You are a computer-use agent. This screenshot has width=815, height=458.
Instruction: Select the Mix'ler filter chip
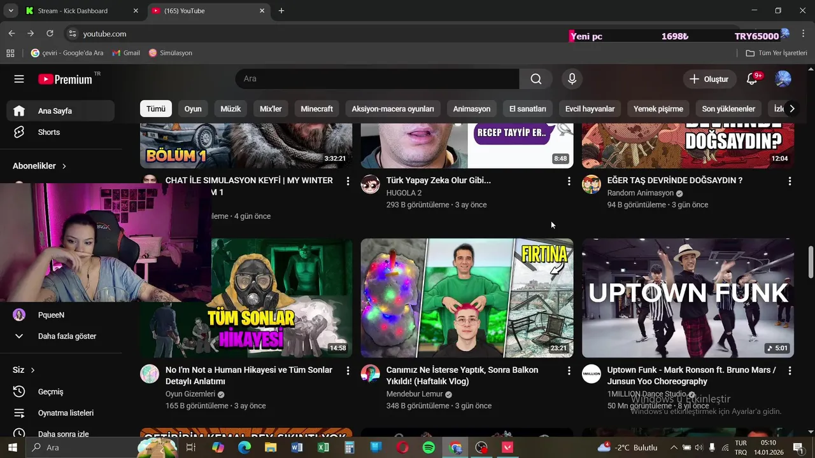271,109
